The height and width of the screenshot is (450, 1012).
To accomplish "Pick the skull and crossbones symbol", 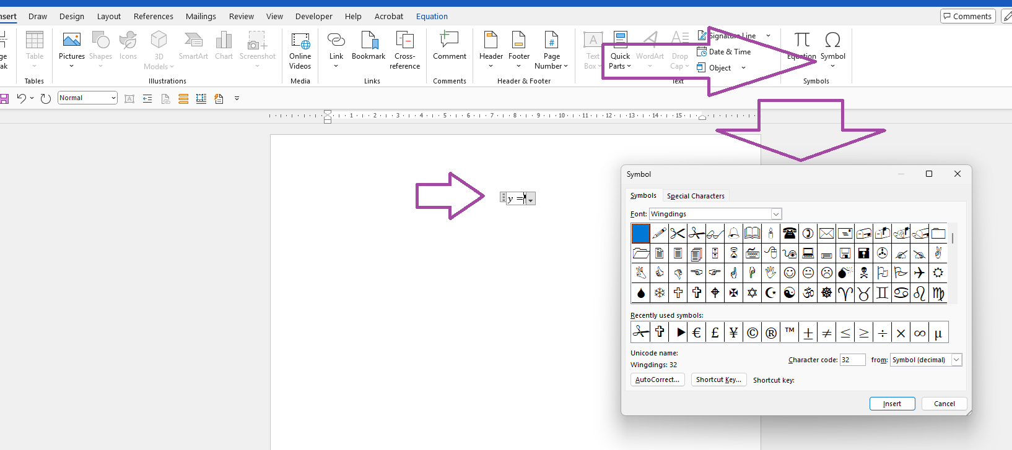I will click(864, 273).
